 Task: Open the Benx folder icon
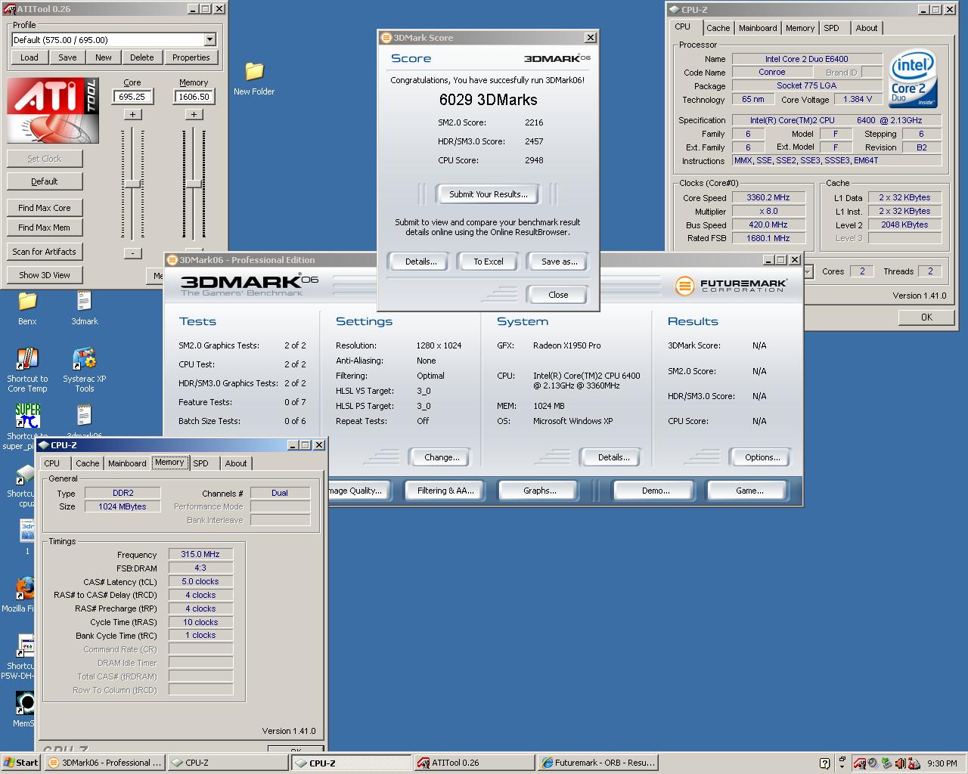click(27, 302)
